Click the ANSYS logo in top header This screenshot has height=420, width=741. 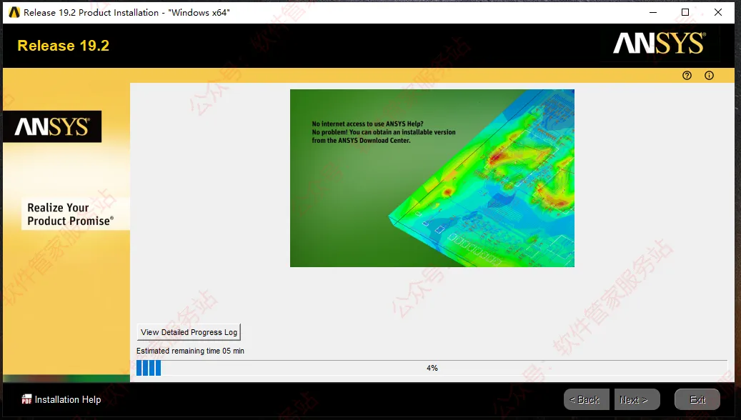[660, 44]
